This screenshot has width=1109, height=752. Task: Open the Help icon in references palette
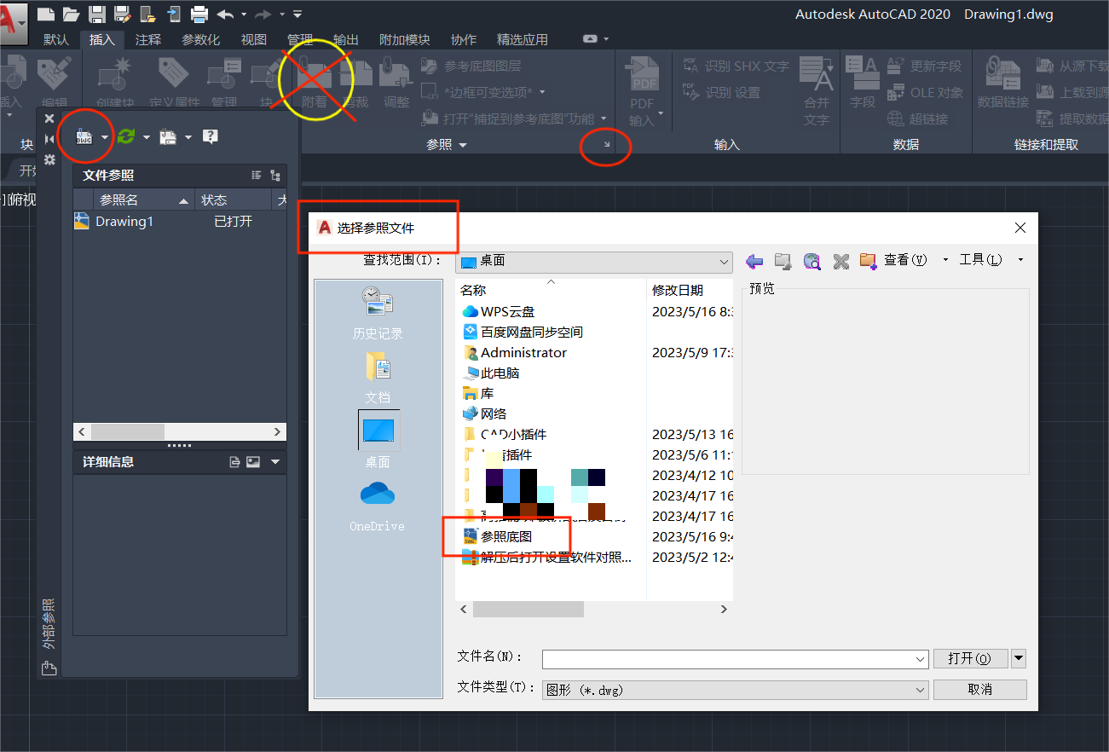211,136
